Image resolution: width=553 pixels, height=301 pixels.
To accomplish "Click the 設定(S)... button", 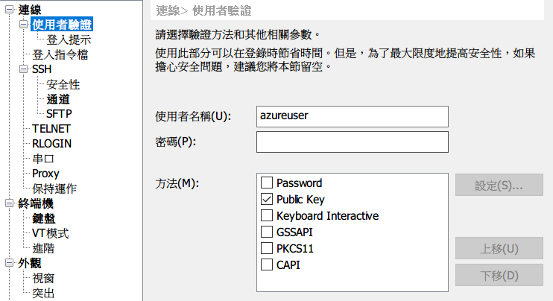I will (499, 185).
